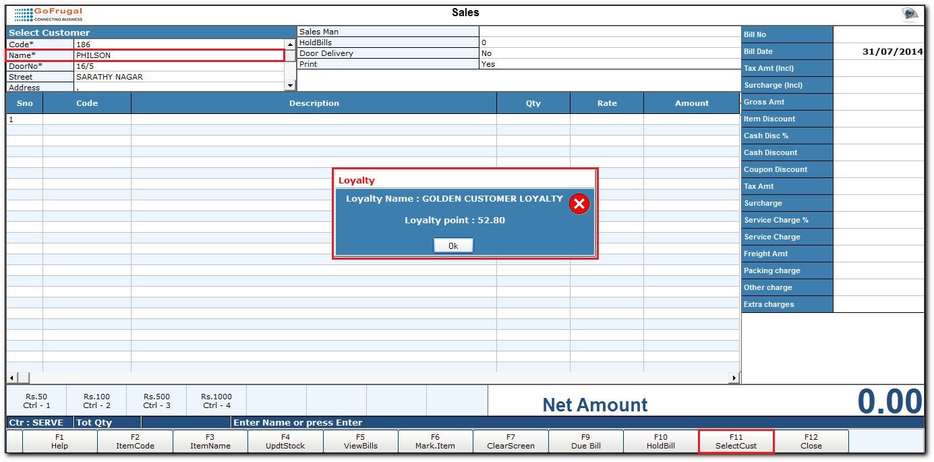The height and width of the screenshot is (462, 934).
Task: Open F9 Due Bill
Action: (585, 441)
